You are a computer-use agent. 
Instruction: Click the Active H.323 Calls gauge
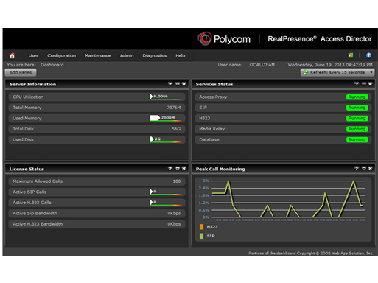tap(166, 203)
